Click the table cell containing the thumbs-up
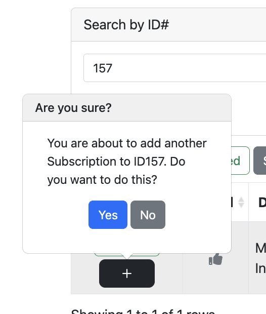This screenshot has width=266, height=314. tap(215, 258)
